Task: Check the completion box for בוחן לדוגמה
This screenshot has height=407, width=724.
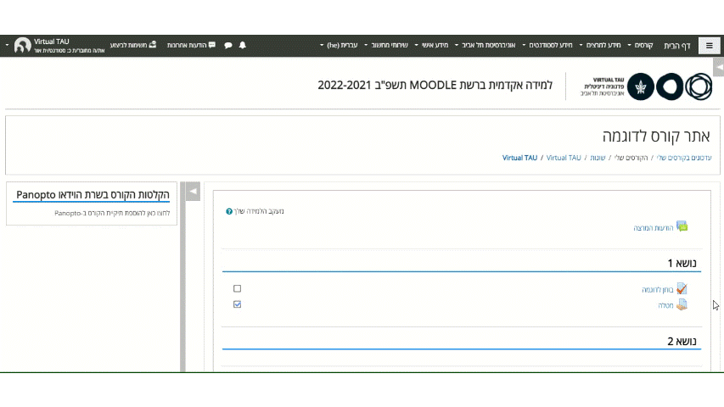Action: 238,288
